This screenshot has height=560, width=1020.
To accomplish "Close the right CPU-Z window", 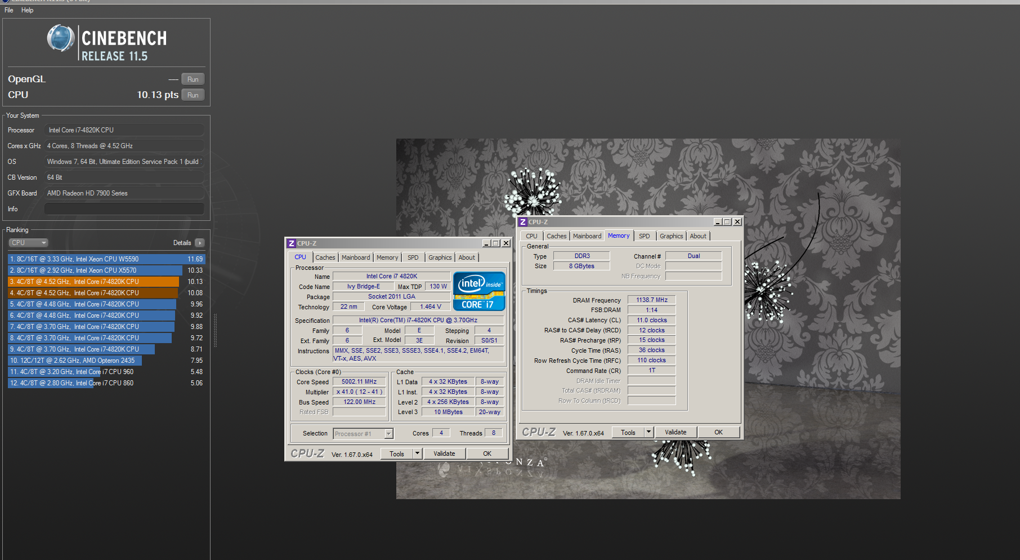I will 737,222.
